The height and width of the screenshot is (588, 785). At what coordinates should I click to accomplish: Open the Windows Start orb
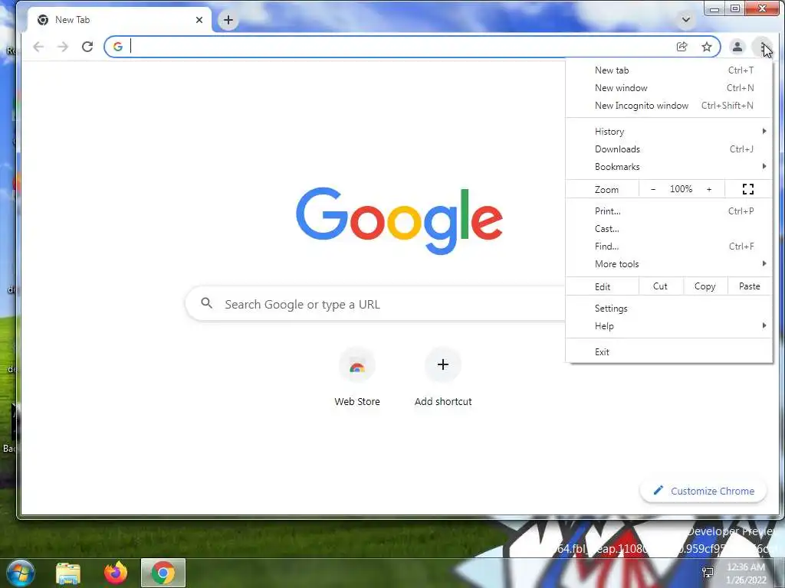(20, 573)
